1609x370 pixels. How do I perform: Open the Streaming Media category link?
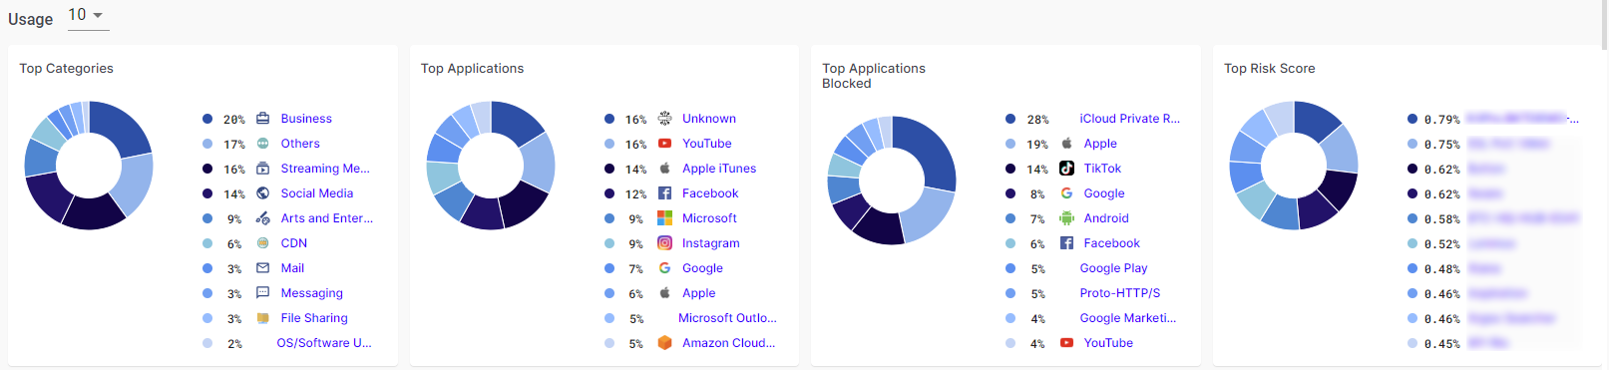click(x=325, y=169)
